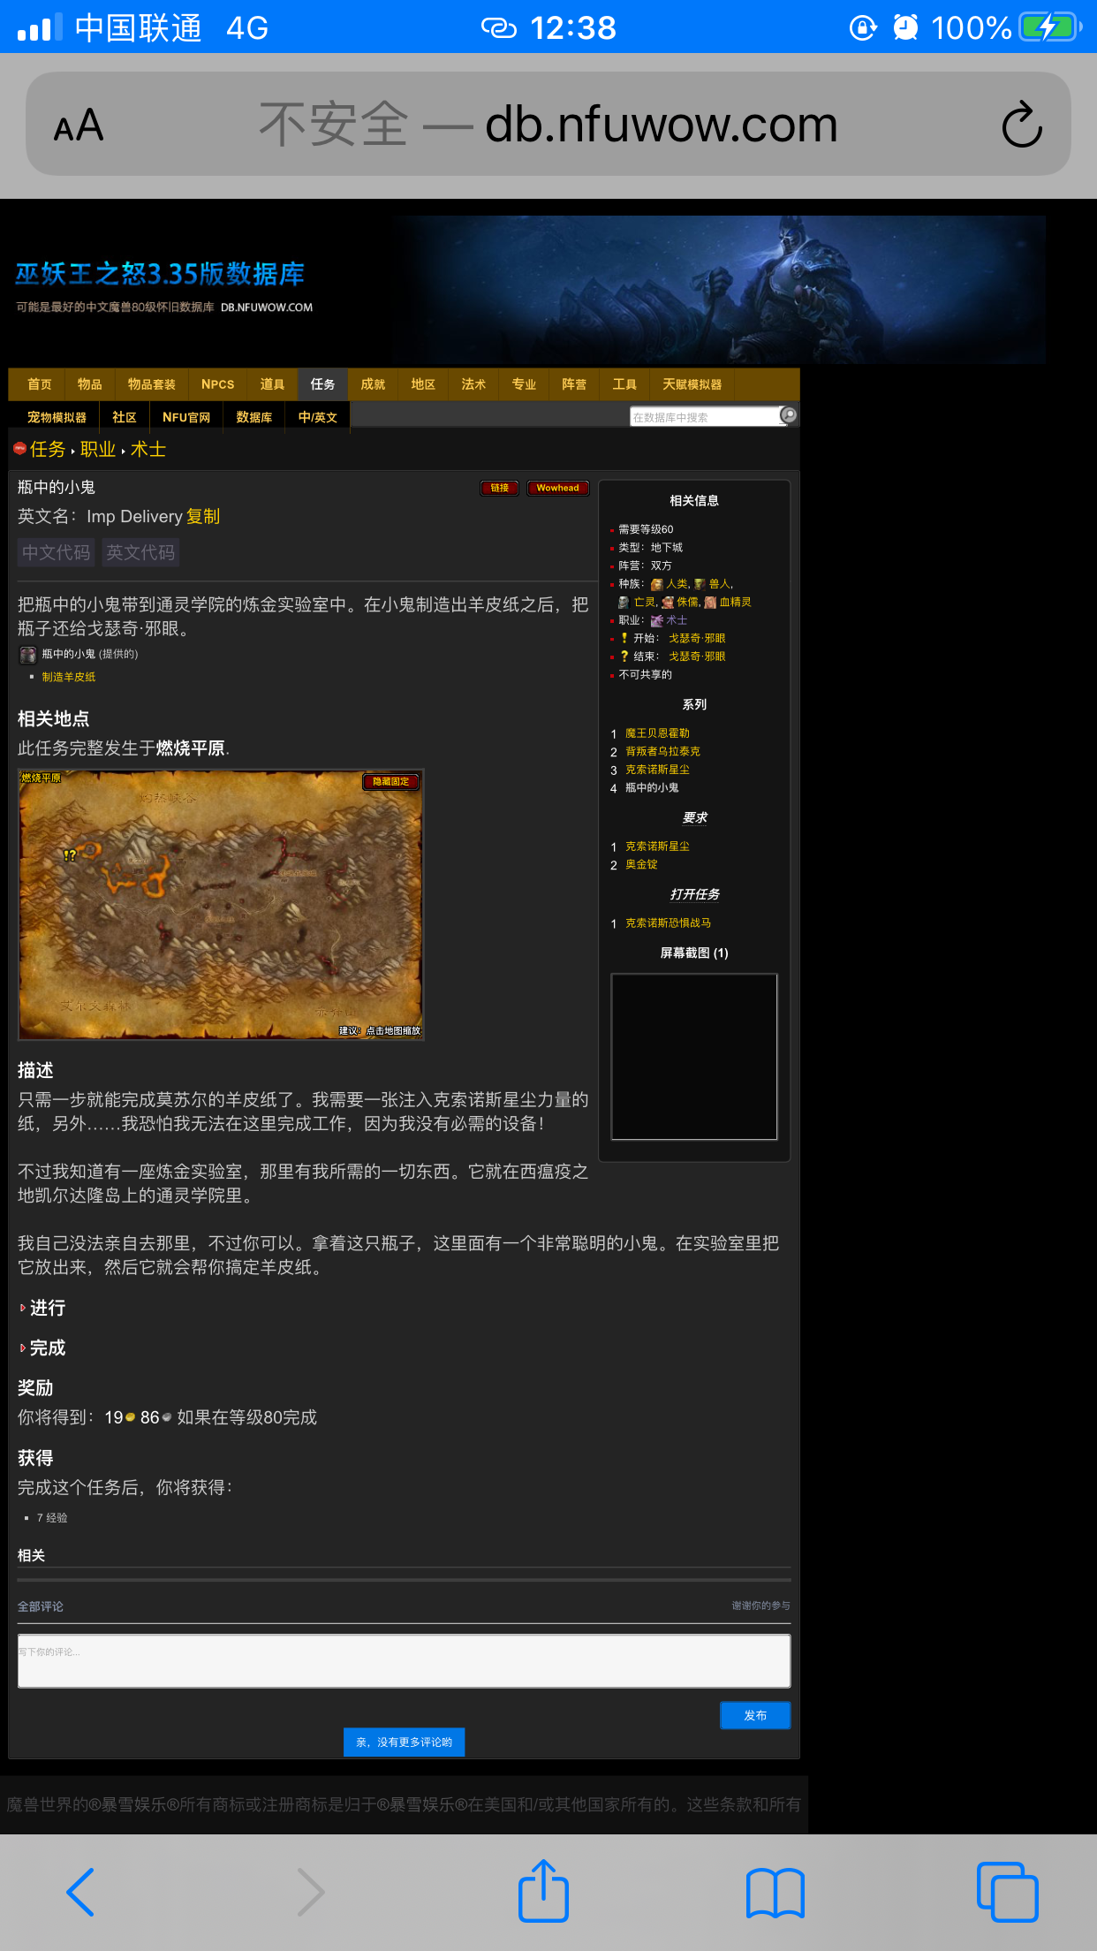
Task: Open the 任务 tab in navigation
Action: pos(322,384)
